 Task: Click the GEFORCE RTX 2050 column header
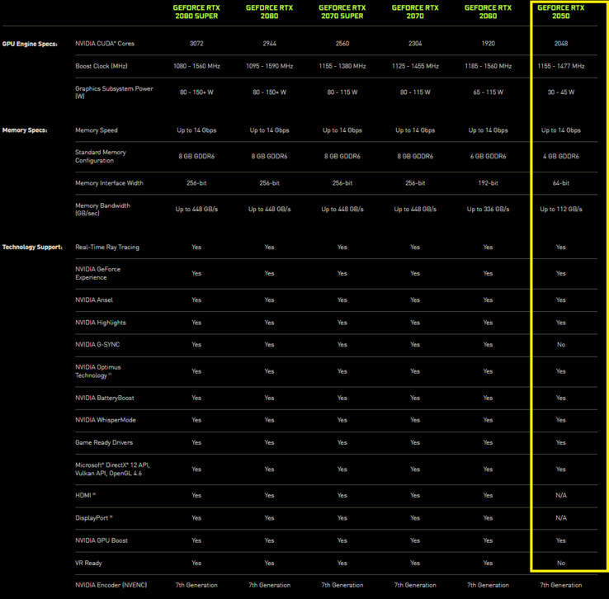click(x=561, y=12)
